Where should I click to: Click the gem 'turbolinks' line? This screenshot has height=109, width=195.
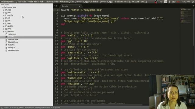pyautogui.click(x=78, y=78)
